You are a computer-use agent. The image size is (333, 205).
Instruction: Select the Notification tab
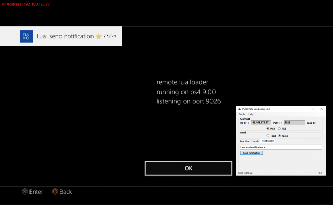267,141
